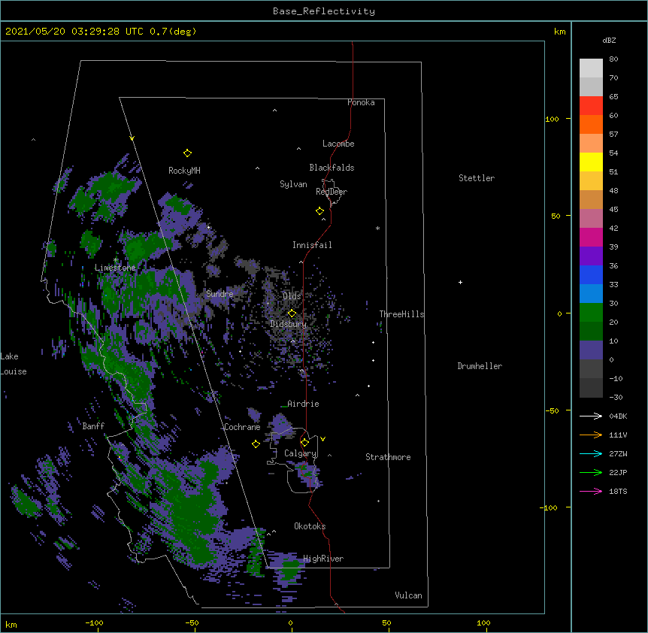Image resolution: width=648 pixels, height=633 pixels.
Task: Click the Base_Reflectivity title text
Action: coord(324,11)
